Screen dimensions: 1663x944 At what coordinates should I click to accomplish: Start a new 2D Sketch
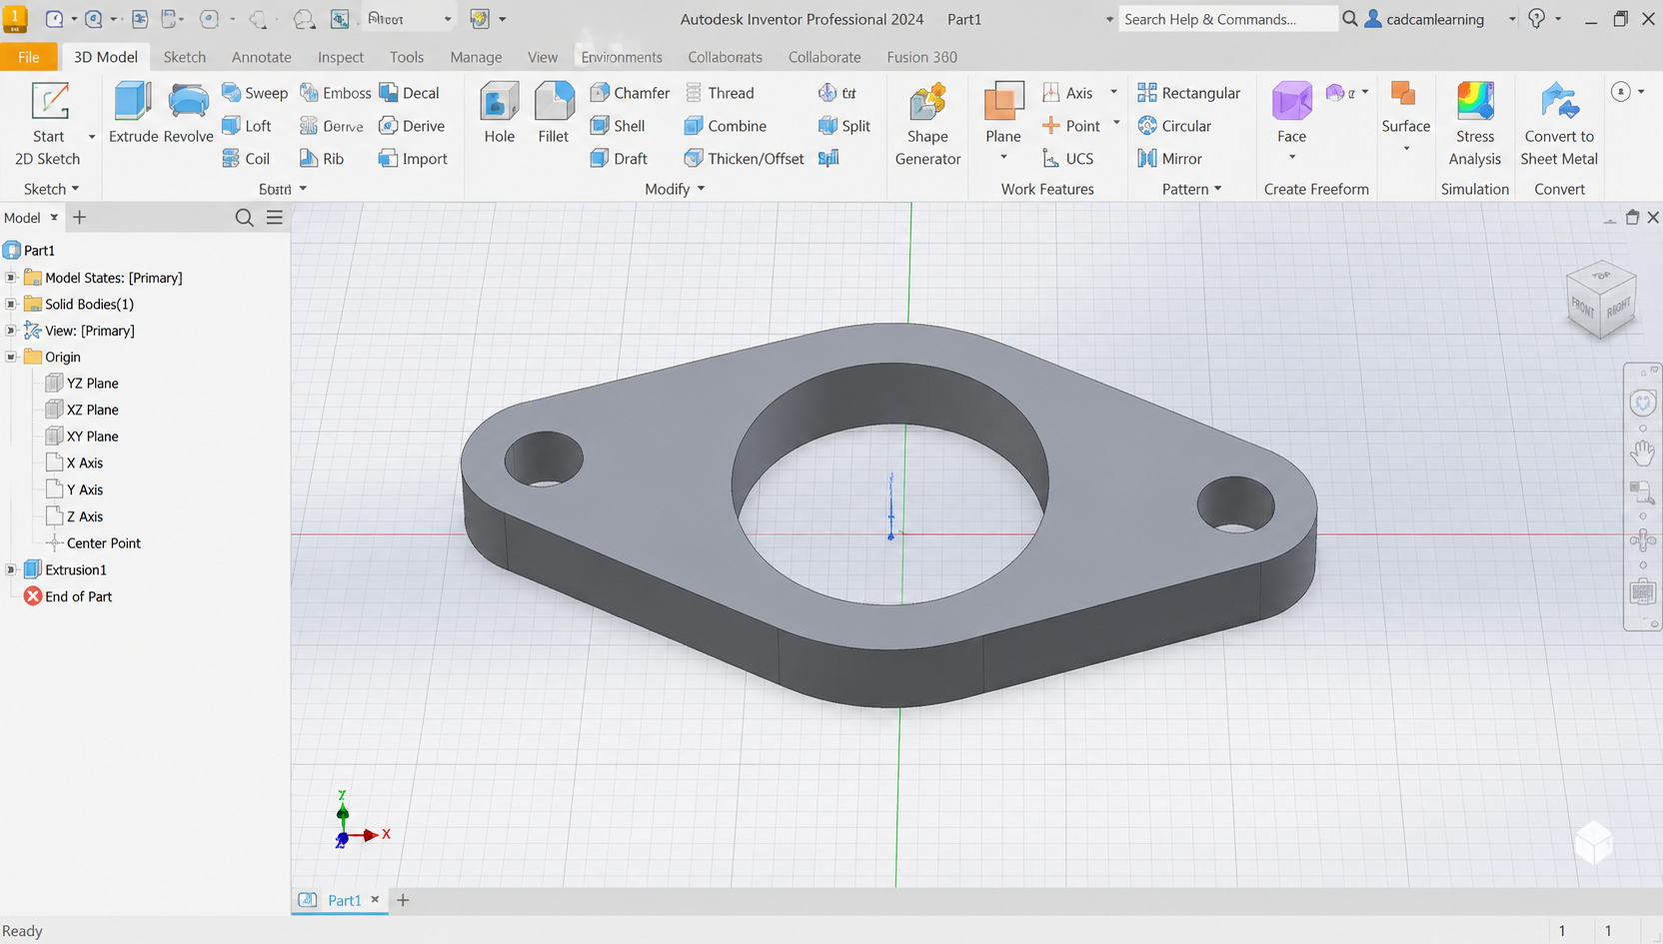pyautogui.click(x=48, y=124)
